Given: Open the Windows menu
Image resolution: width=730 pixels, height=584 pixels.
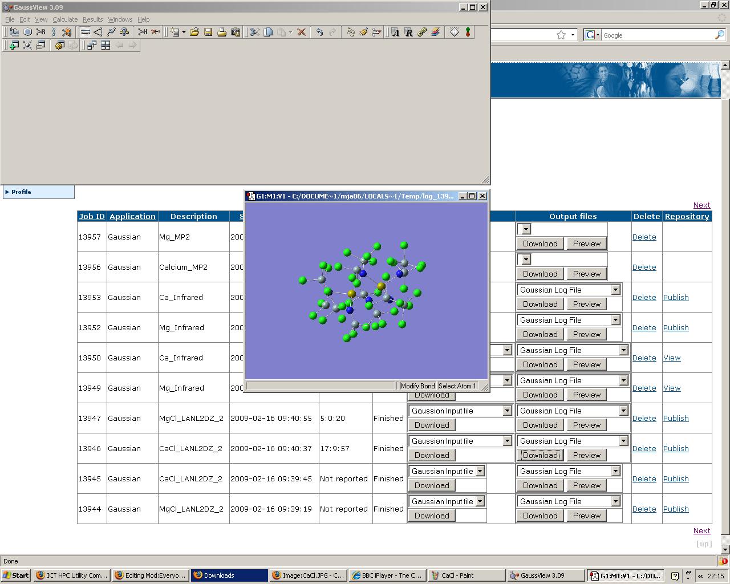Looking at the screenshot, I should coord(120,19).
